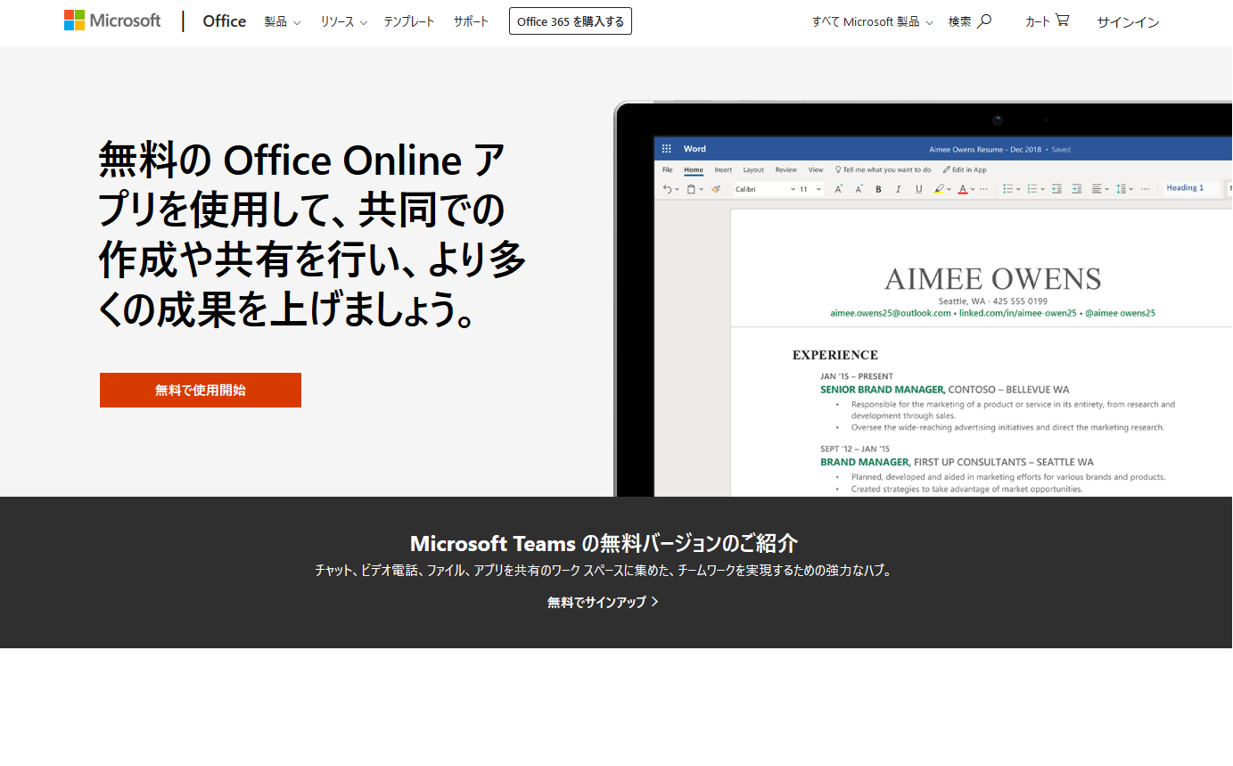The width and height of the screenshot is (1233, 766).
Task: Open the テンプレート menu item
Action: [409, 21]
